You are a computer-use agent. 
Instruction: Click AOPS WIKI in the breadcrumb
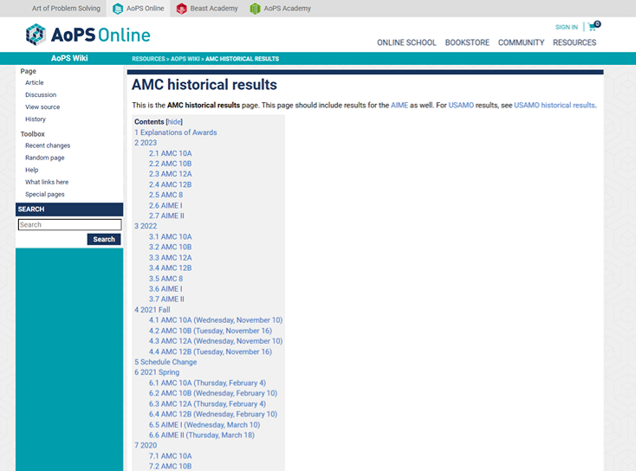185,59
